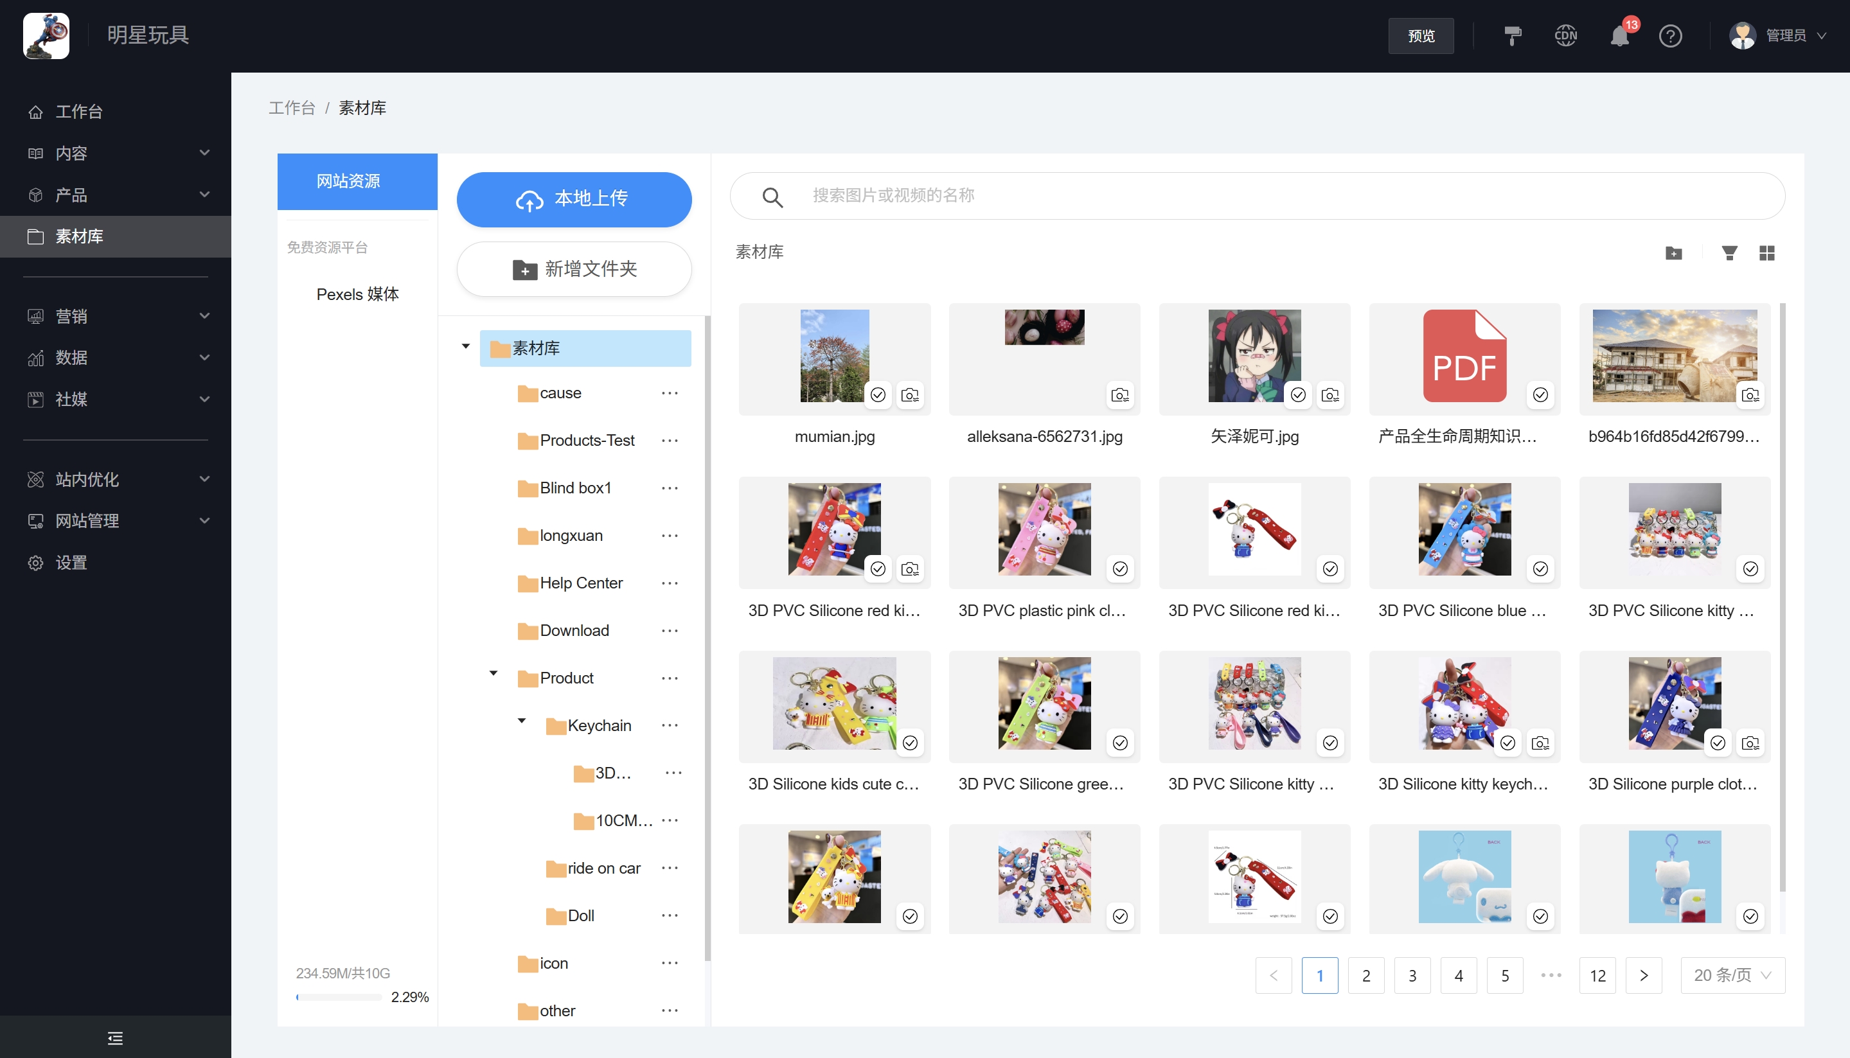Viewport: 1850px width, 1058px height.
Task: Click the filter funnel icon
Action: coord(1729,253)
